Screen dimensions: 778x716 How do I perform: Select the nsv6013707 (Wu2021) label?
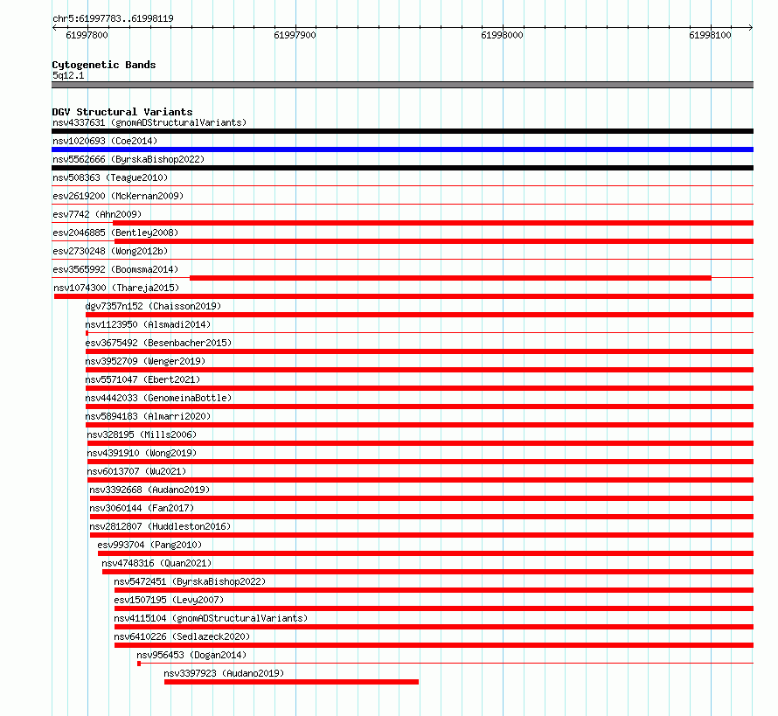(x=137, y=471)
